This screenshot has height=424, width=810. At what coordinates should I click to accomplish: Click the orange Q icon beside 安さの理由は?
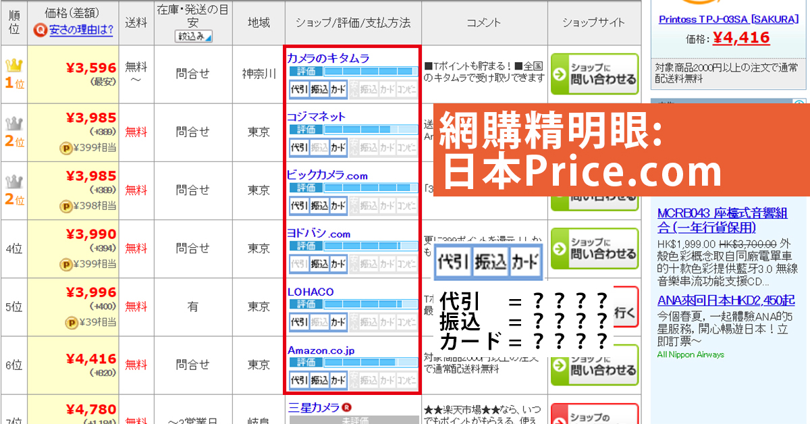pyautogui.click(x=40, y=29)
